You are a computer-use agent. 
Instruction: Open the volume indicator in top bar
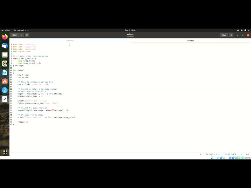click(242, 30)
